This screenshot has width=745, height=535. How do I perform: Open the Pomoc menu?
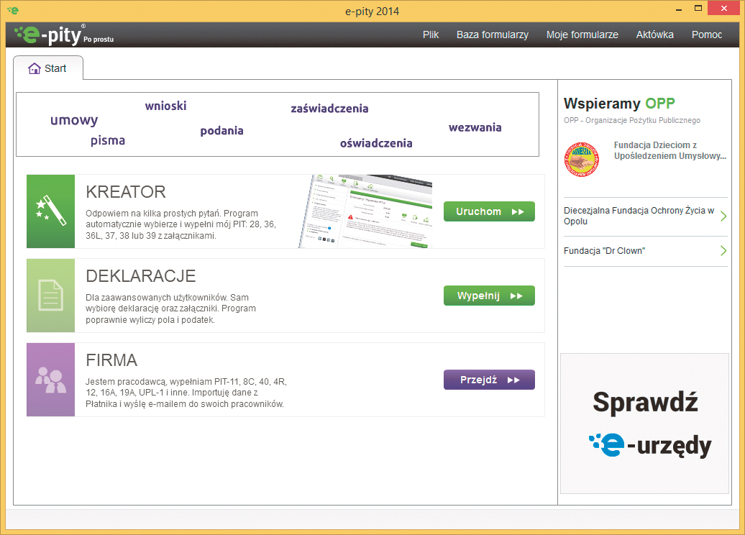coord(706,35)
